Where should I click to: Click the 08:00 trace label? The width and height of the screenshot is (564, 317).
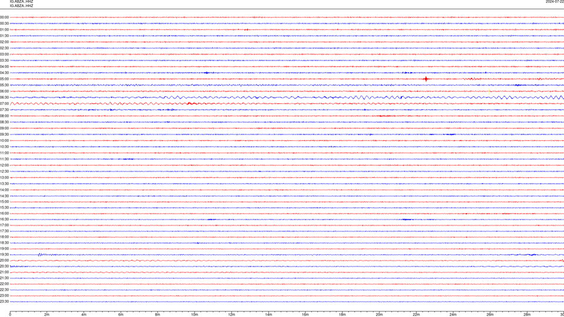[4, 116]
